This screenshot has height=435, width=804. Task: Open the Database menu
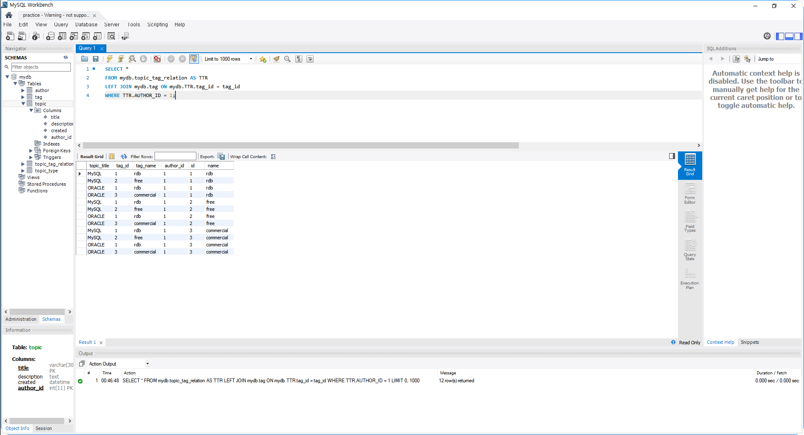pos(86,25)
